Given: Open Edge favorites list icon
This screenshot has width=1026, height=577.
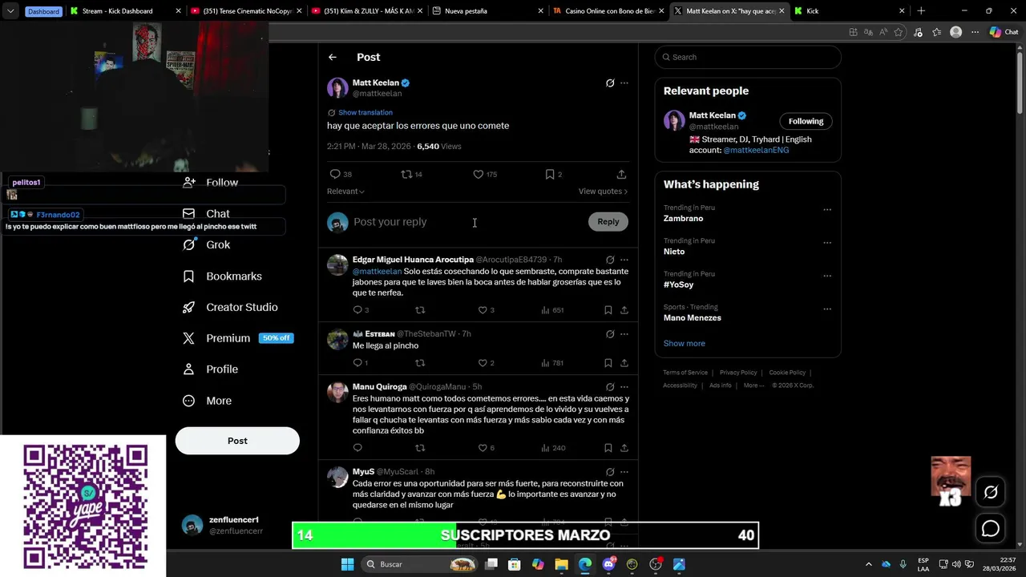Looking at the screenshot, I should click(936, 32).
